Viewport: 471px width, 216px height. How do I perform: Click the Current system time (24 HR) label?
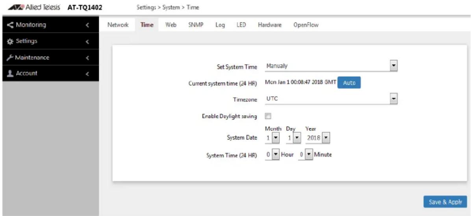click(x=223, y=84)
